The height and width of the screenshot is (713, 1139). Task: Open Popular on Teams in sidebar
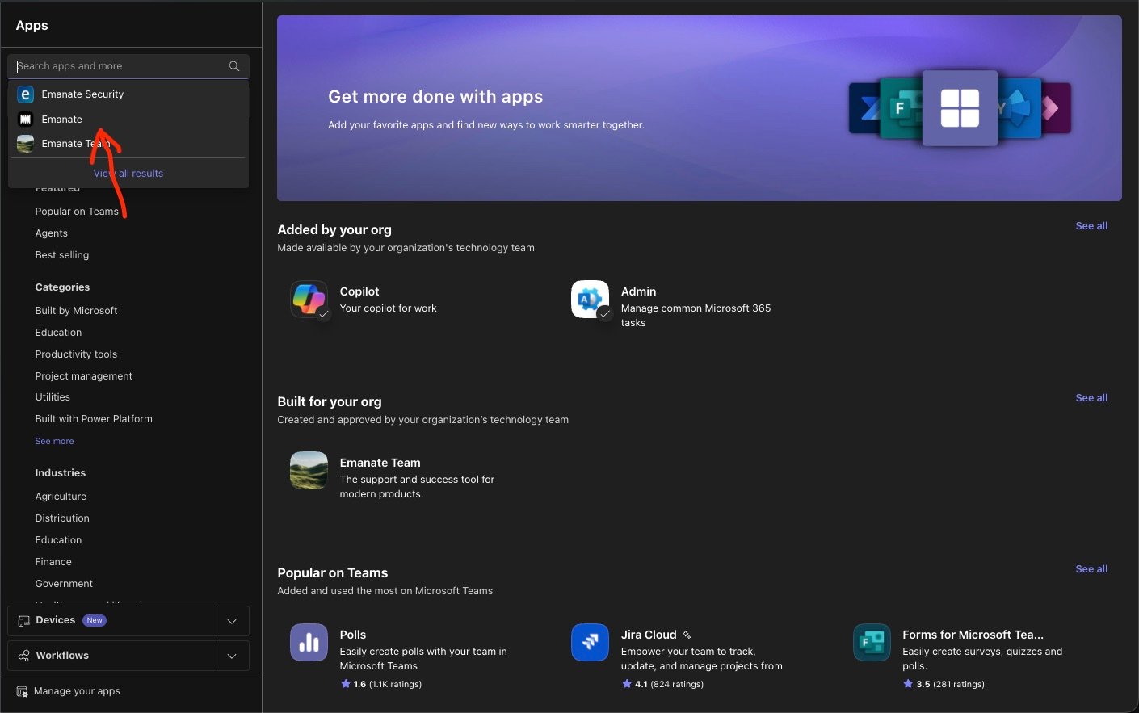pos(77,212)
